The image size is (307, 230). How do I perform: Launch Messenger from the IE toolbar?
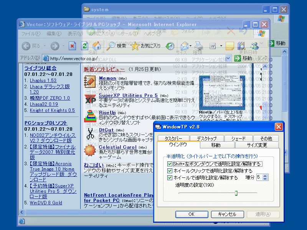coord(254,46)
